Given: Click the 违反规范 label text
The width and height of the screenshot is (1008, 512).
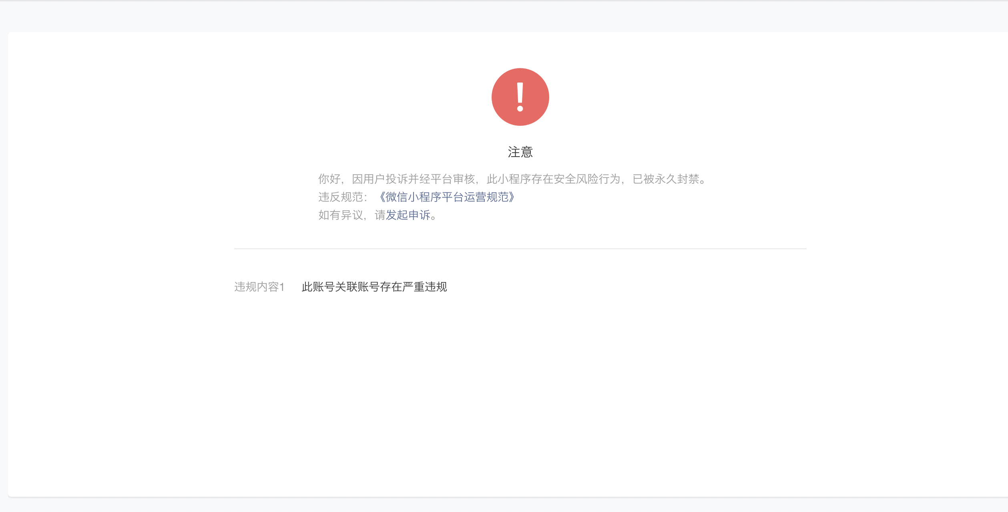Looking at the screenshot, I should [x=341, y=197].
